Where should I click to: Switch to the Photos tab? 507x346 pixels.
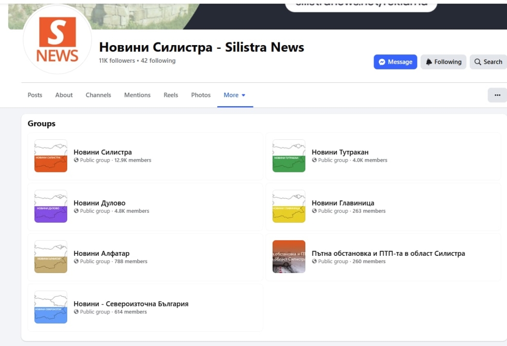pos(201,95)
